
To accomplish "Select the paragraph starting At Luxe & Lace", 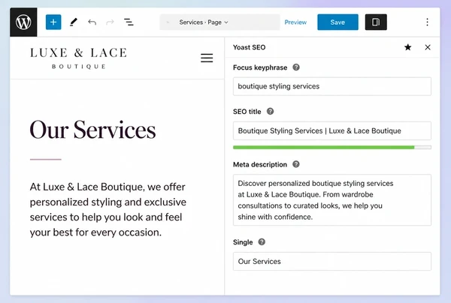I will click(x=108, y=209).
